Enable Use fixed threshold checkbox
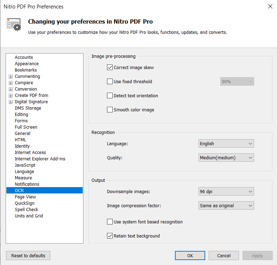277x265 pixels. coord(110,81)
